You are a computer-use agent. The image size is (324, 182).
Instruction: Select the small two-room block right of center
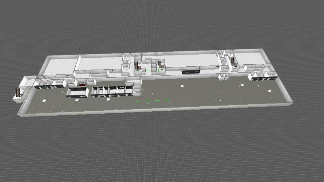coord(224,77)
